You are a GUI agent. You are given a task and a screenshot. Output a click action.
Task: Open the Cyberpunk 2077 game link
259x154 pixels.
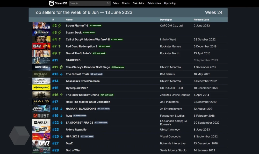[77, 88]
